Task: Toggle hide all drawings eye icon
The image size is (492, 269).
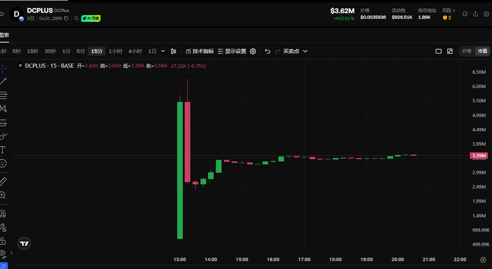Action: coord(2,254)
